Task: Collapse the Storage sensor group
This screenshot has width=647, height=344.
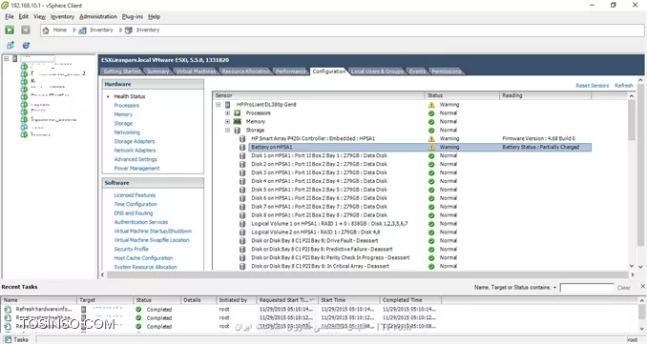Action: click(227, 131)
